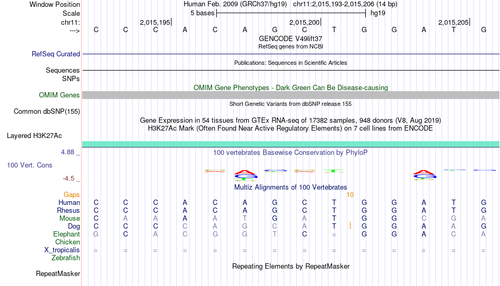Click Multiz Alignments of 100 Vertebrates title
This screenshot has width=500, height=286.
[291, 187]
